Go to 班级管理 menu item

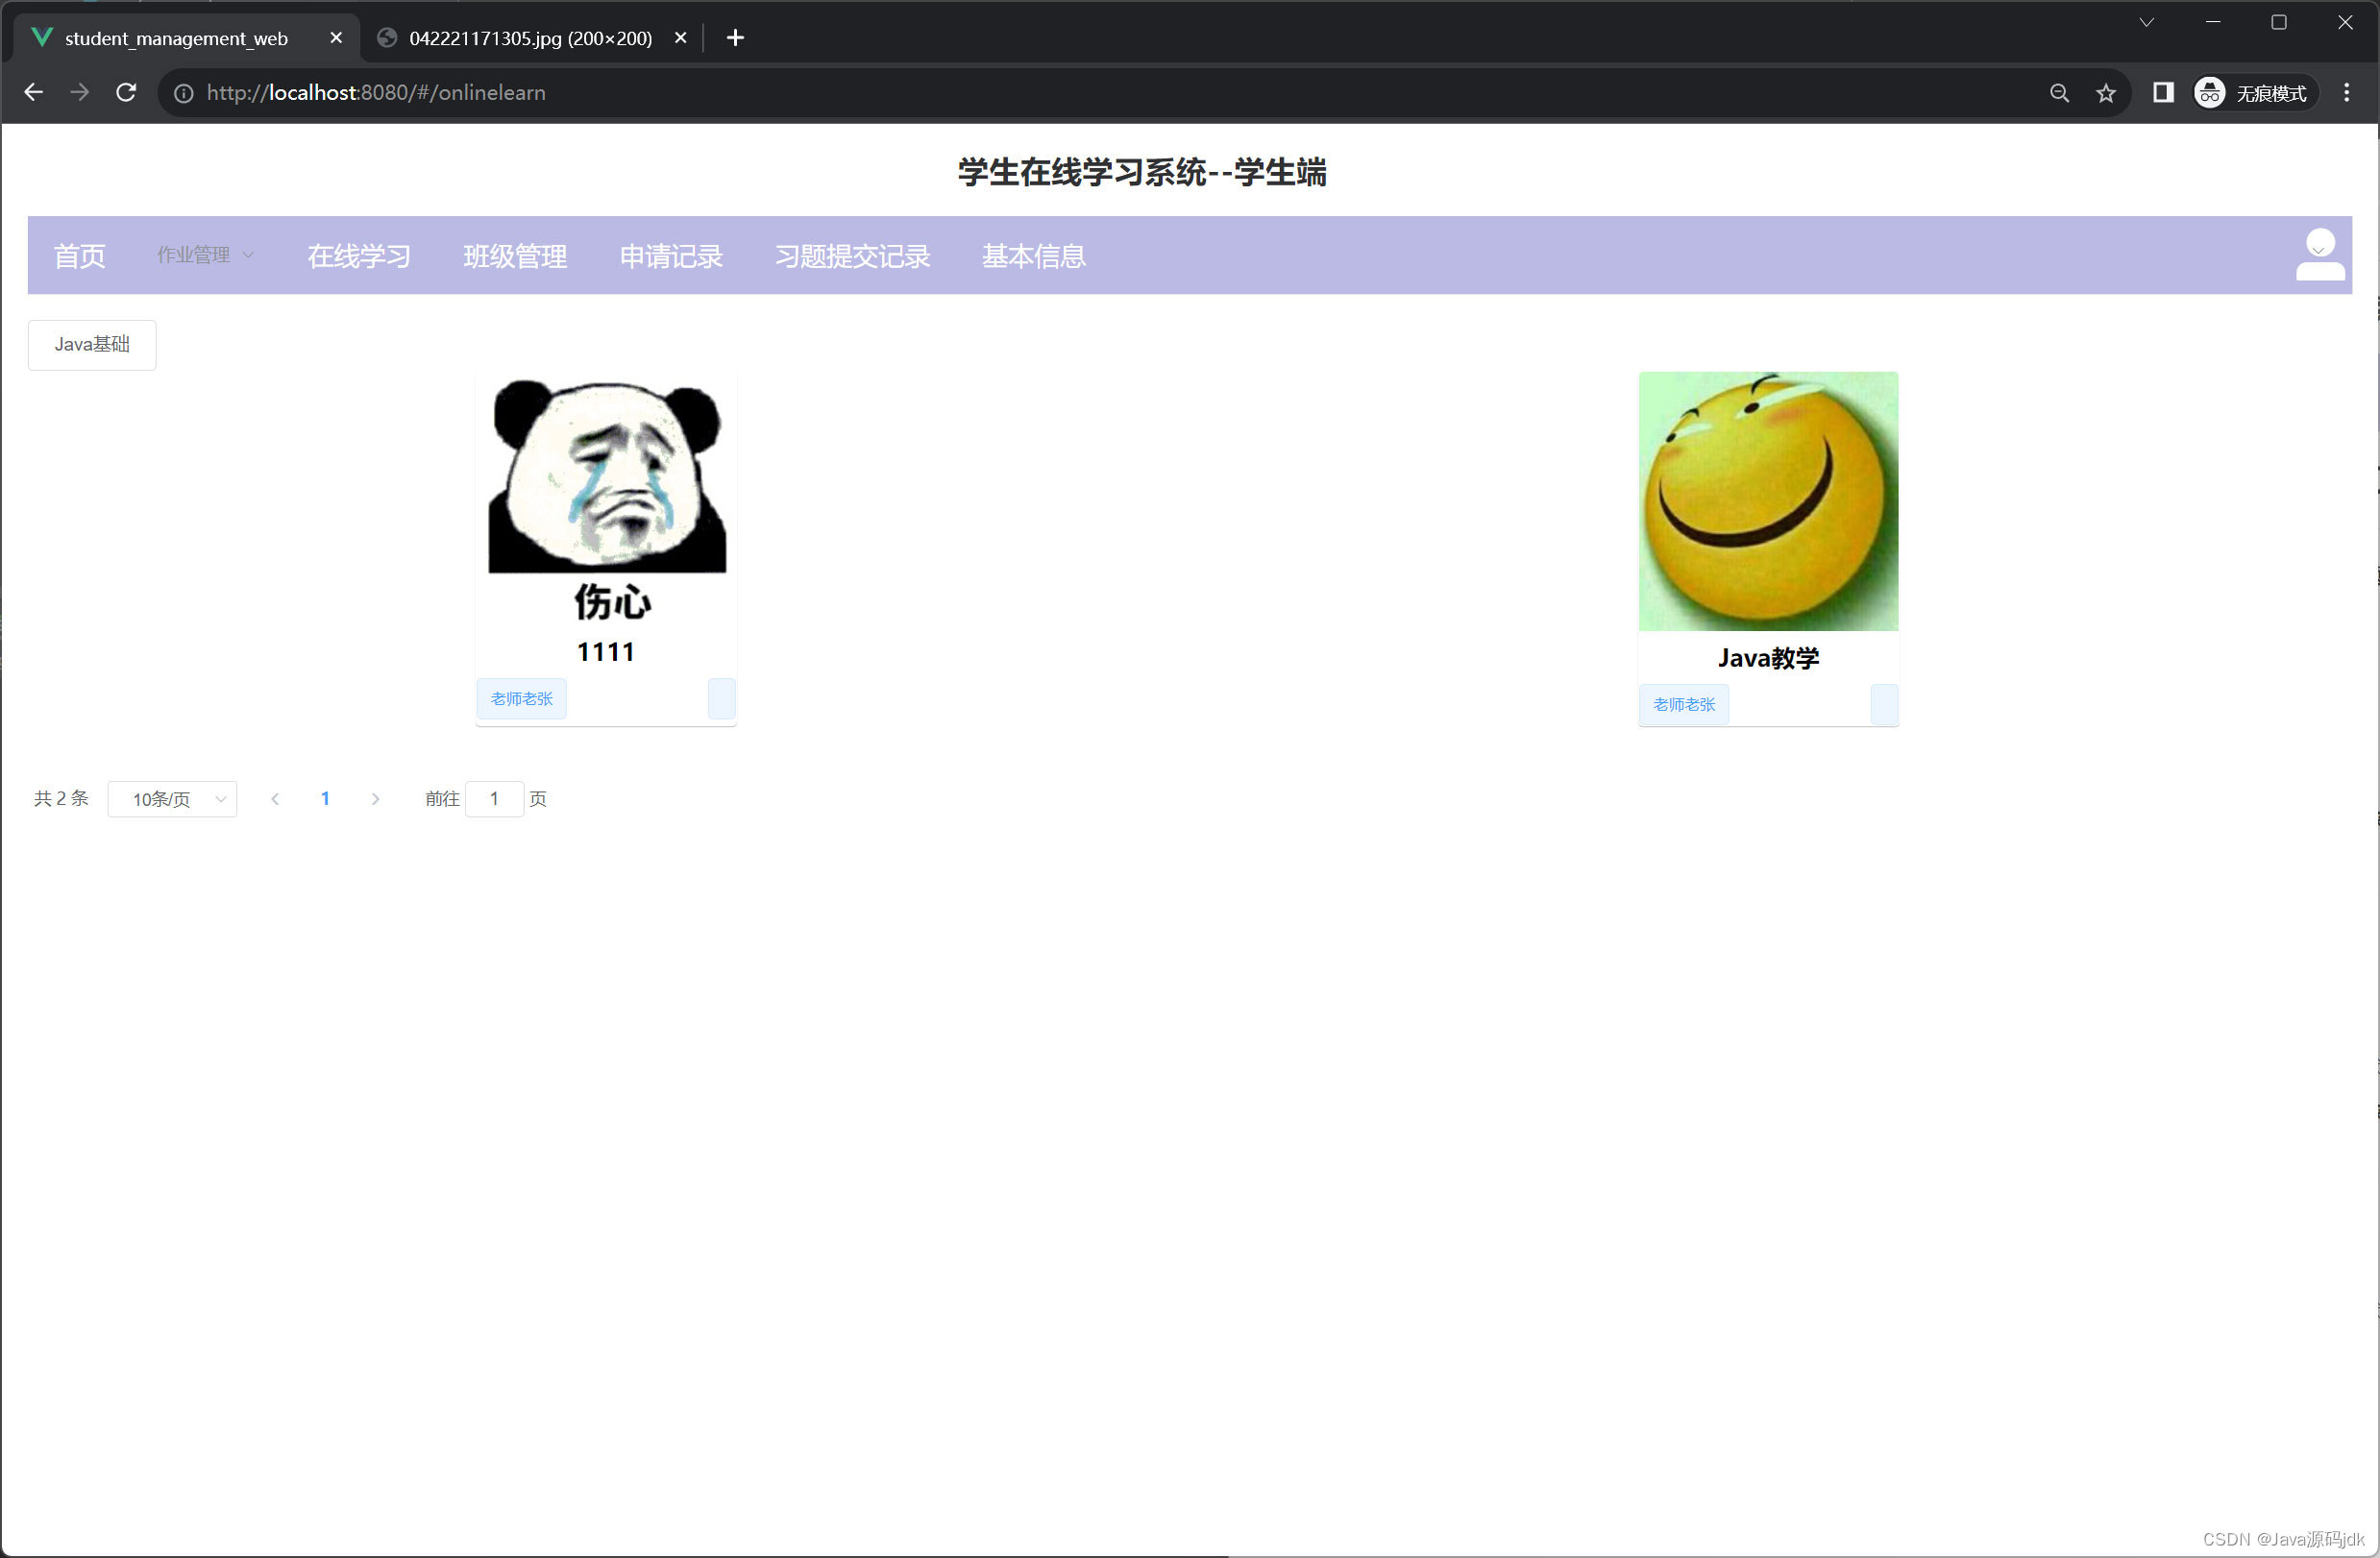point(515,257)
